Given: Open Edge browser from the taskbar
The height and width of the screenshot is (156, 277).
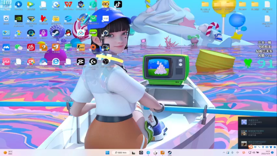Looking at the screenshot, I should (x=148, y=153).
